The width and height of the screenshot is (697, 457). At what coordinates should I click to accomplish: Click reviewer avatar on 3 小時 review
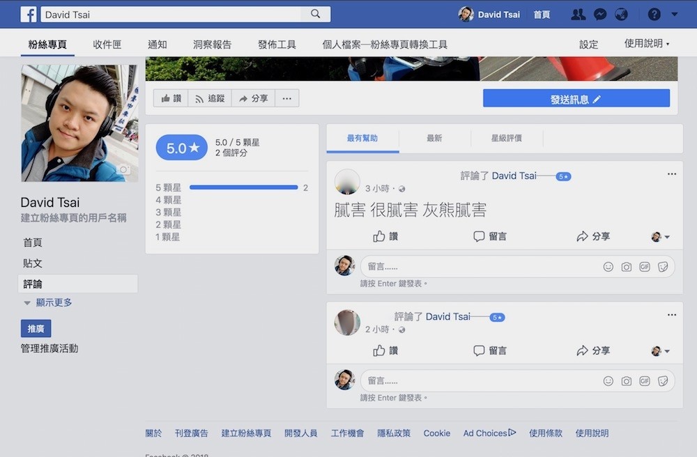(347, 182)
